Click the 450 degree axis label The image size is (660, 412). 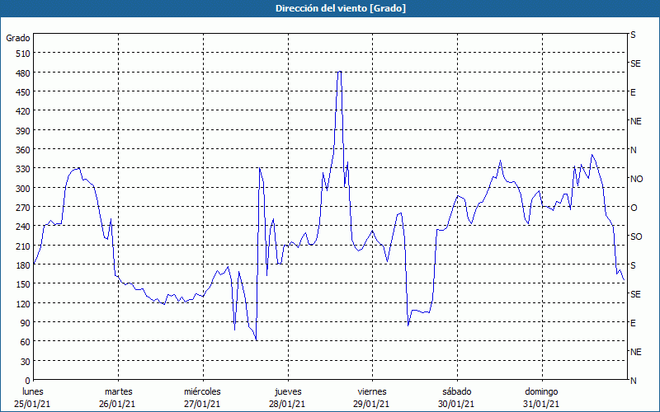(x=23, y=92)
